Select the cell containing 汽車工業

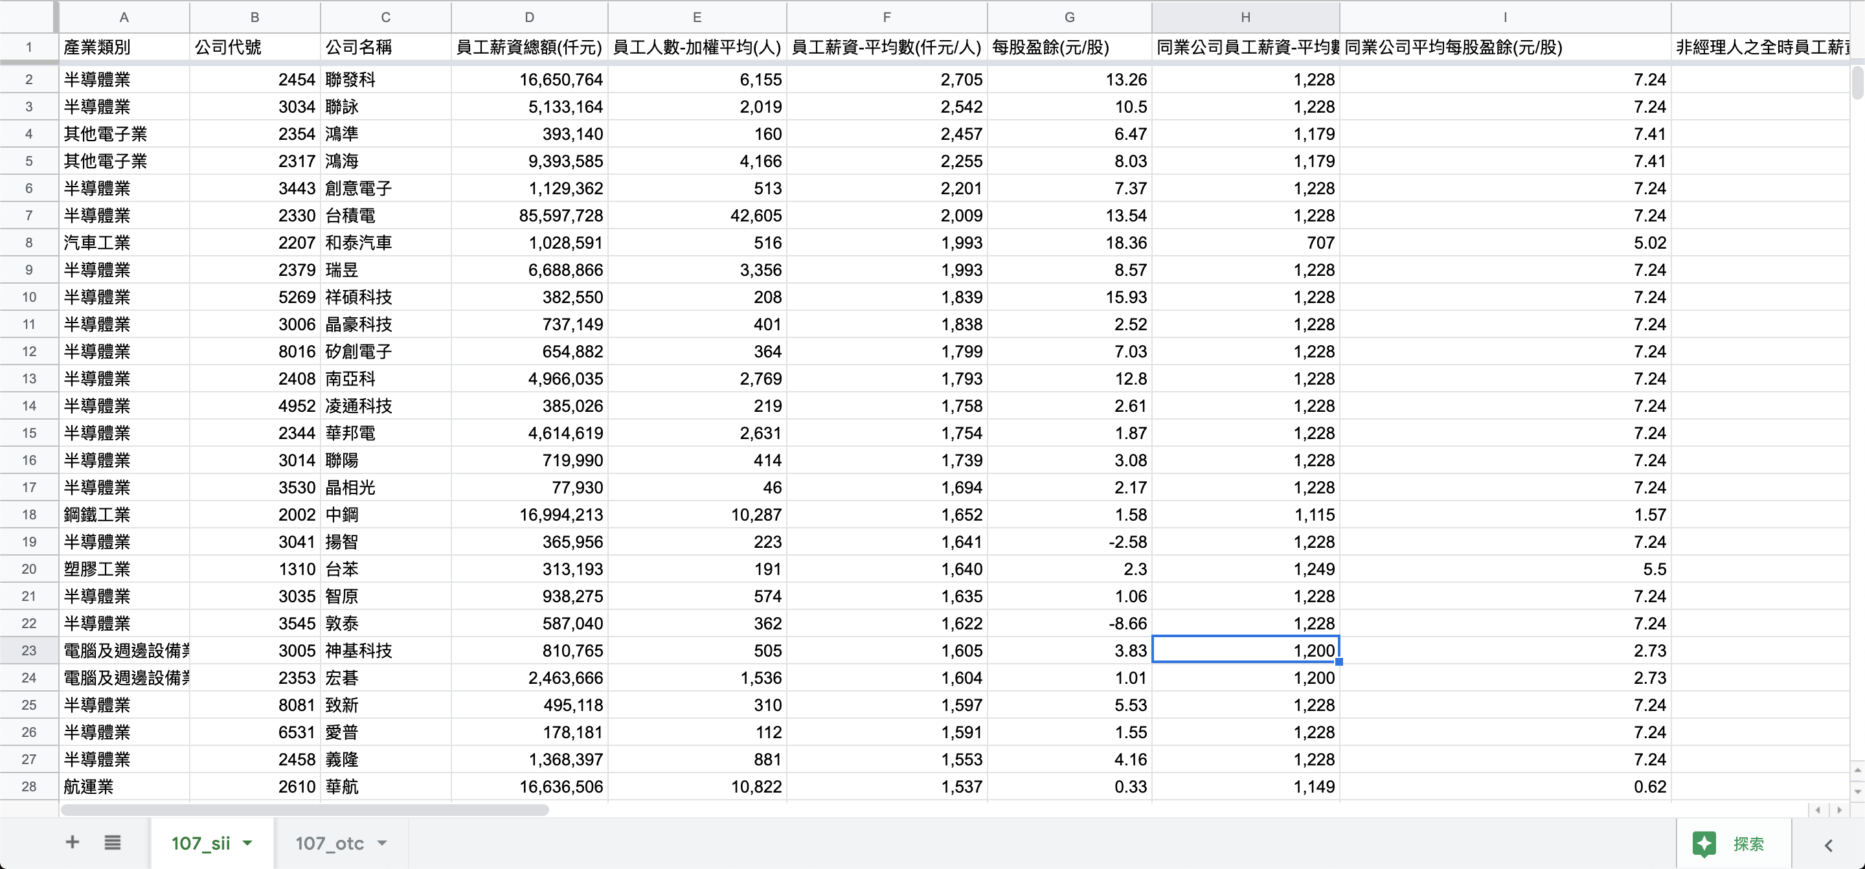(124, 243)
